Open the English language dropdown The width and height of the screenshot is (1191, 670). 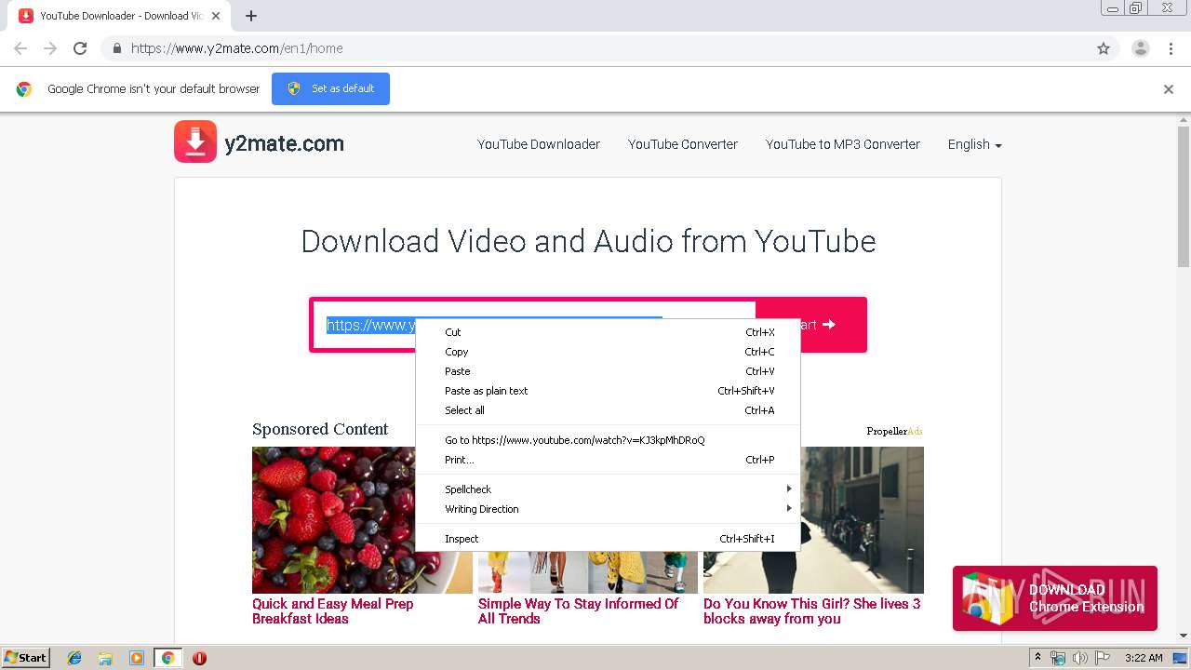point(974,144)
